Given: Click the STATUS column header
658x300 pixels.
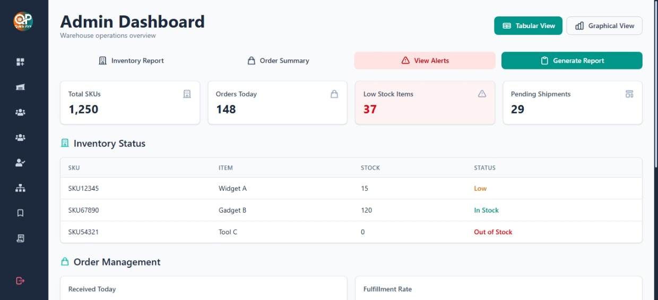Looking at the screenshot, I should pos(484,167).
